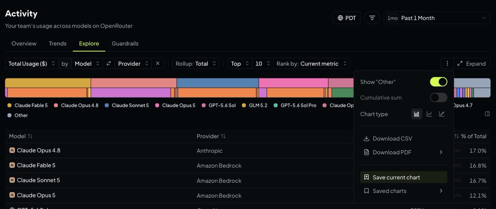Open the Rollup: Total dropdown

click(x=196, y=64)
